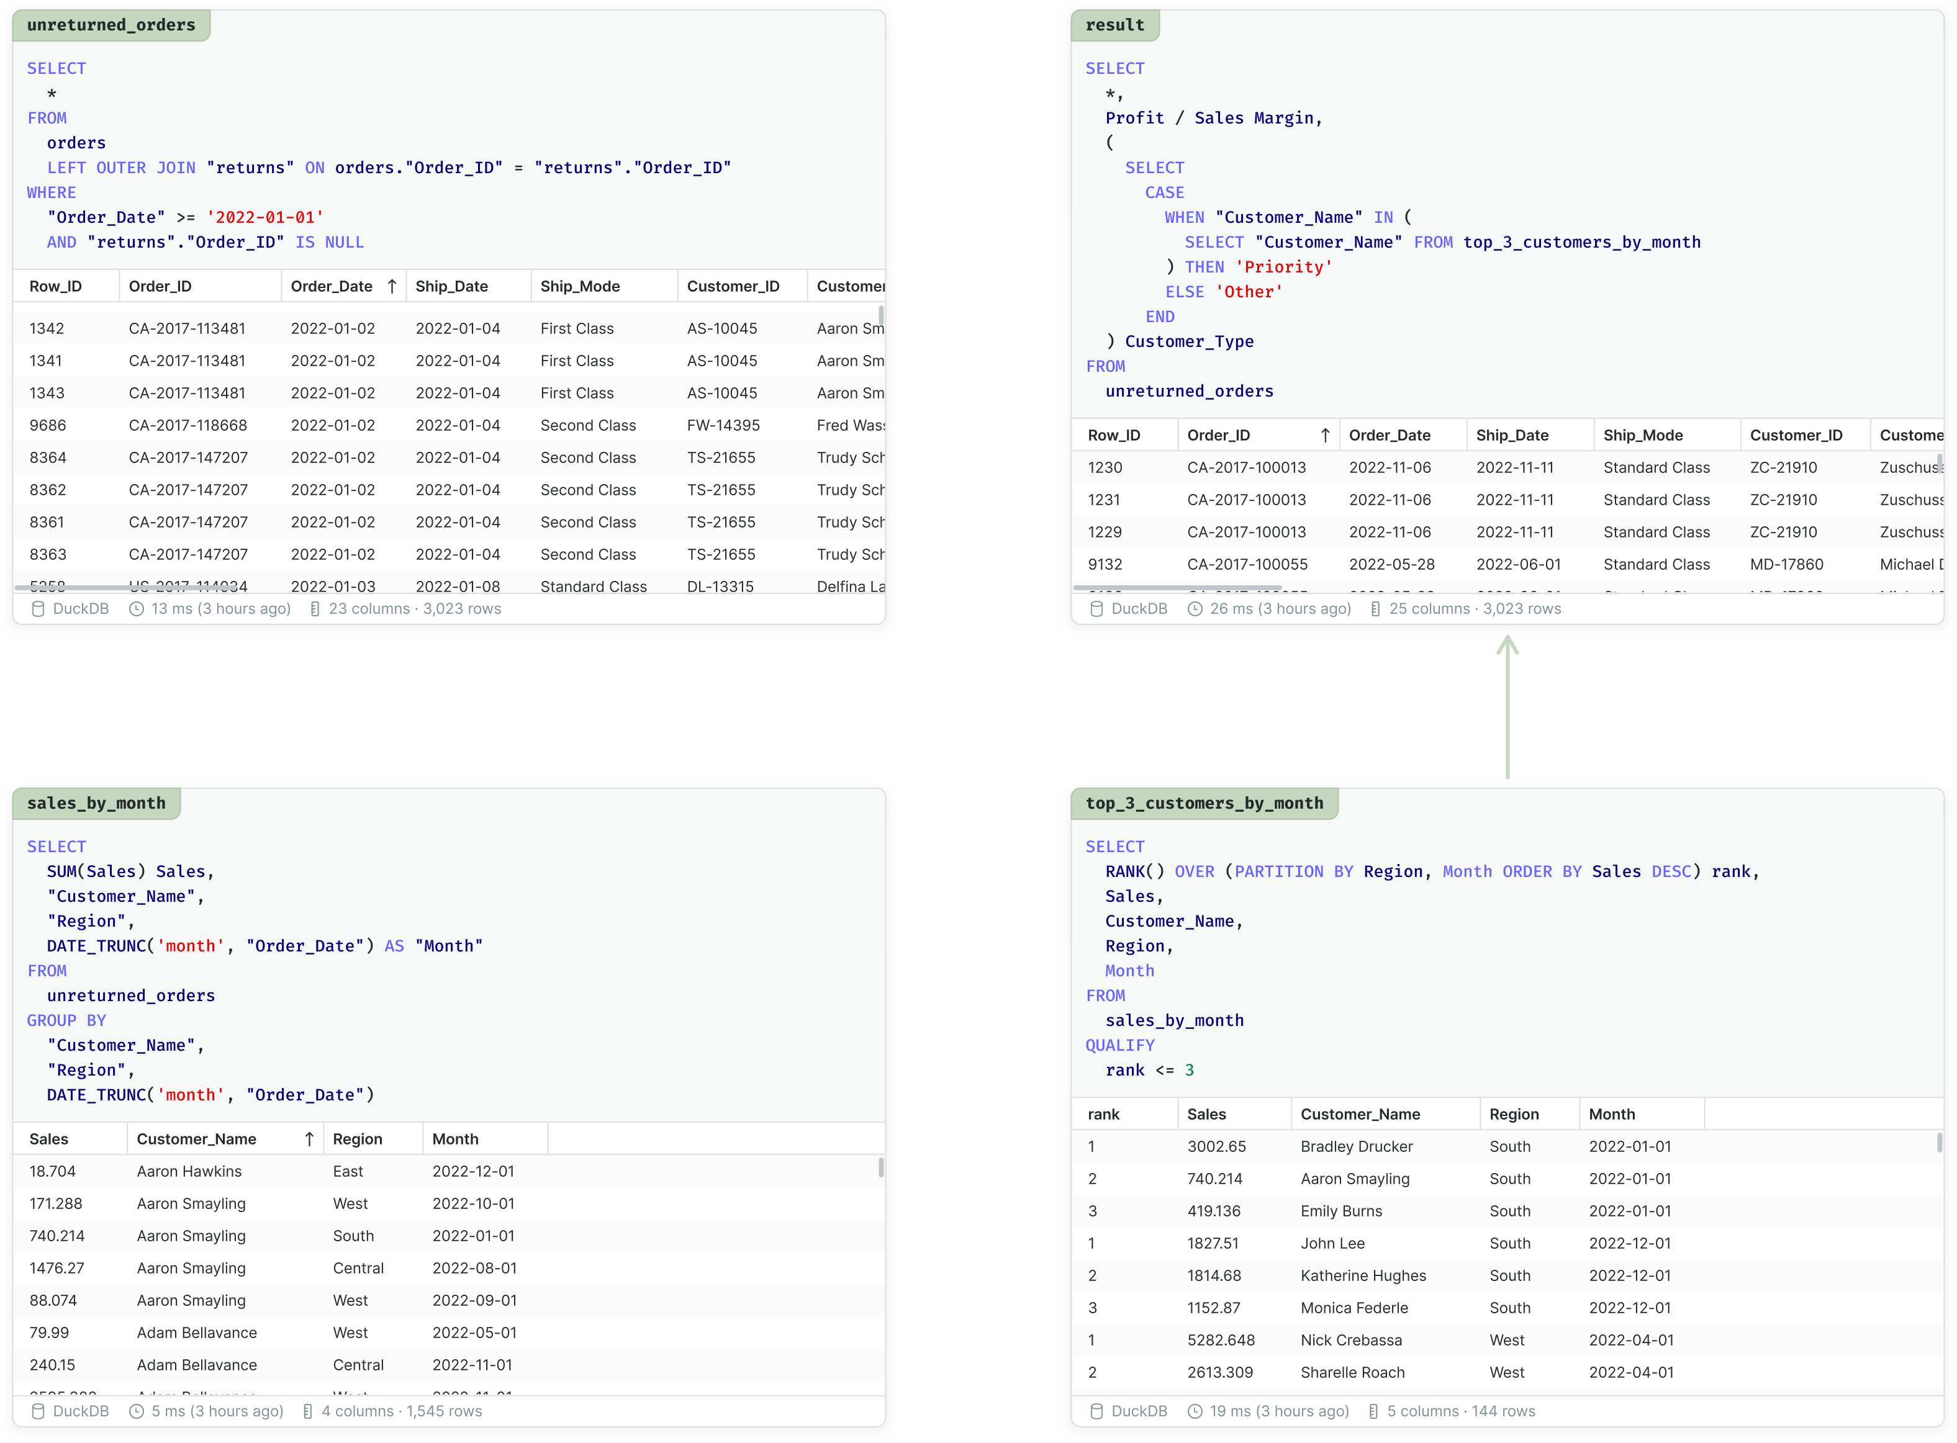Click sort arrow on Customer_Name column header
The width and height of the screenshot is (1957, 1443).
tap(309, 1139)
